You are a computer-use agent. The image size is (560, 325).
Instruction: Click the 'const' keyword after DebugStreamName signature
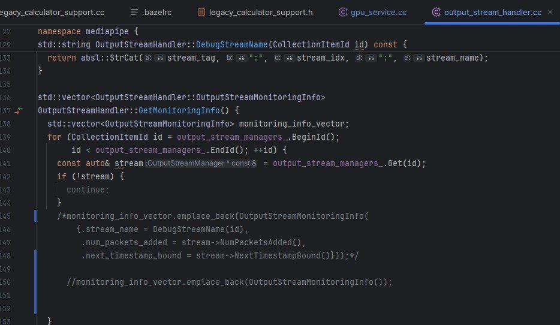tap(386, 44)
